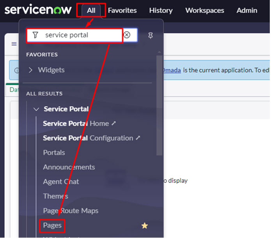Open the Announcements module
271x238 pixels.
(x=69, y=167)
